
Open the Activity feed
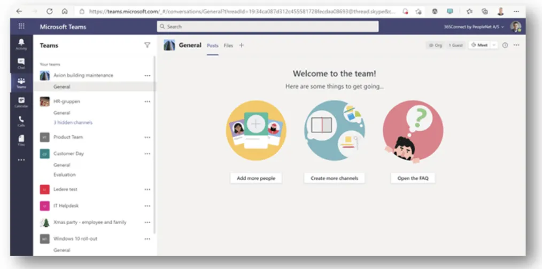21,44
